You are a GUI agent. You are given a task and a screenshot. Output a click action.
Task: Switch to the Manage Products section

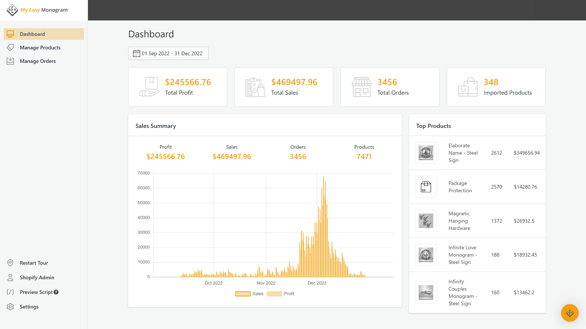40,47
